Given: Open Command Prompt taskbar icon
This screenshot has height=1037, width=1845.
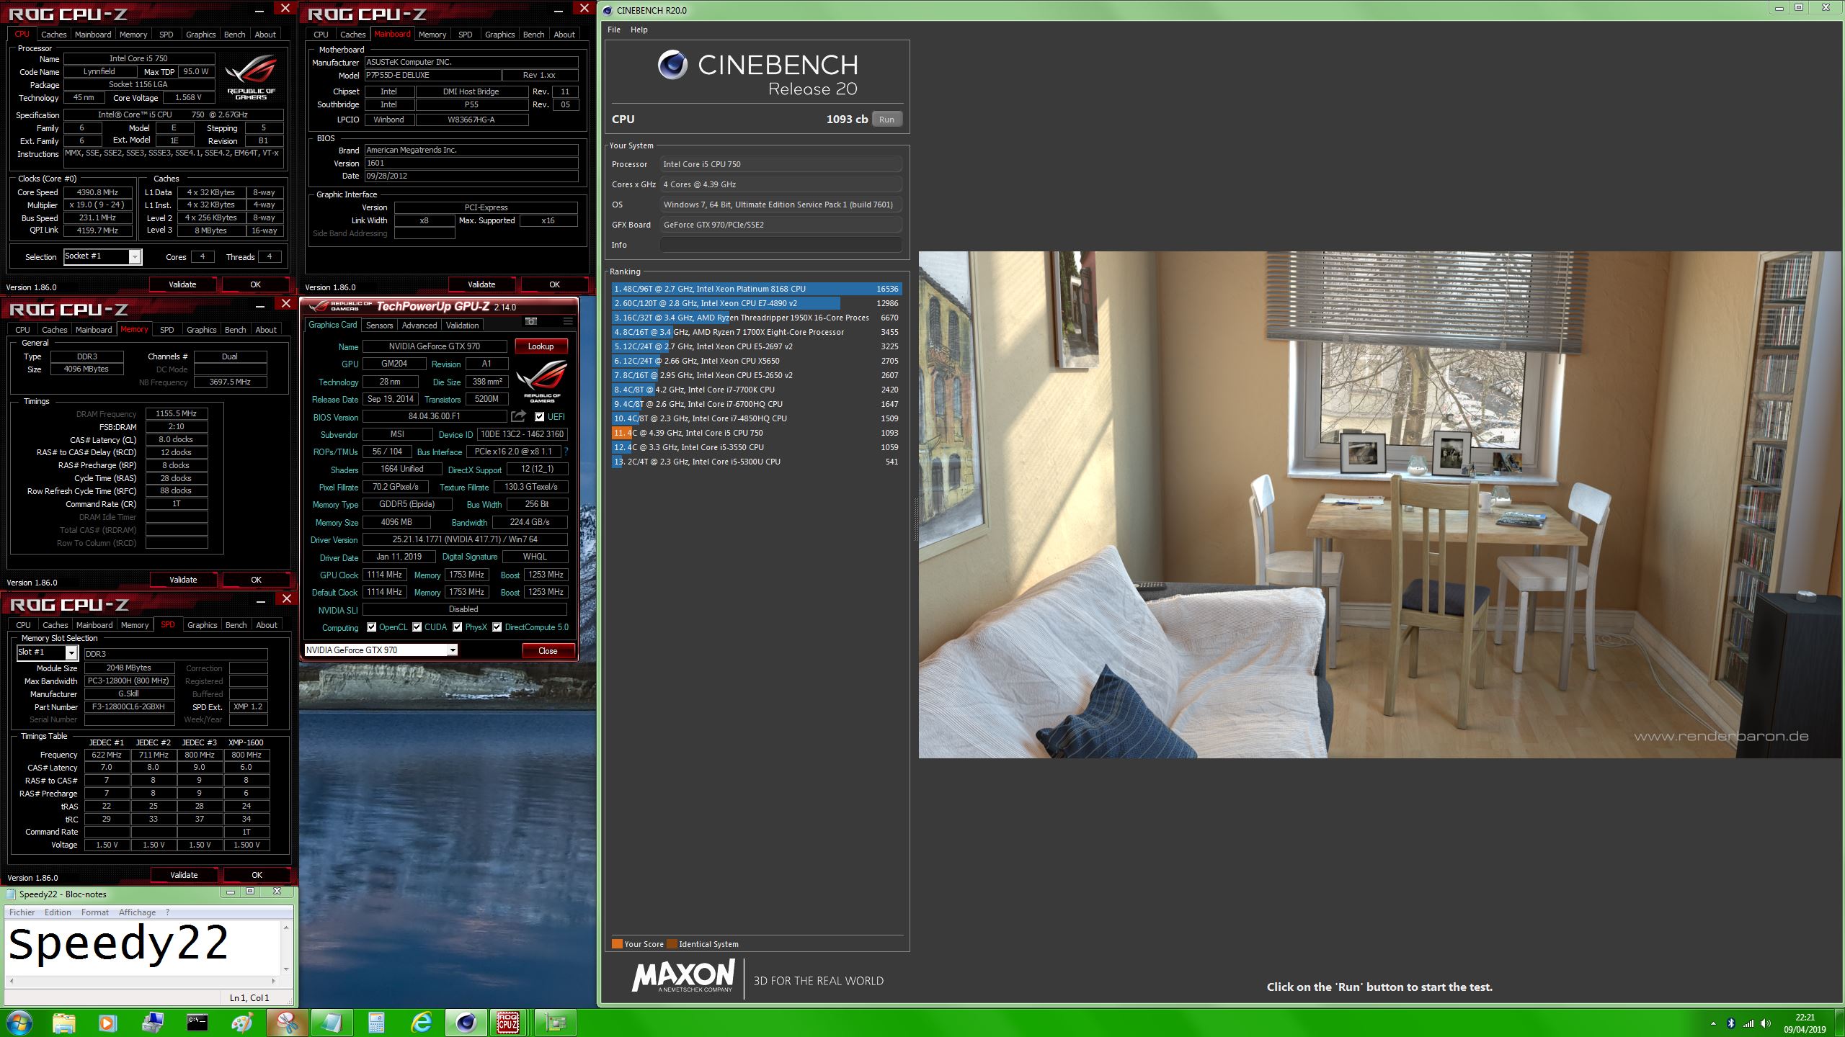Looking at the screenshot, I should [197, 1023].
